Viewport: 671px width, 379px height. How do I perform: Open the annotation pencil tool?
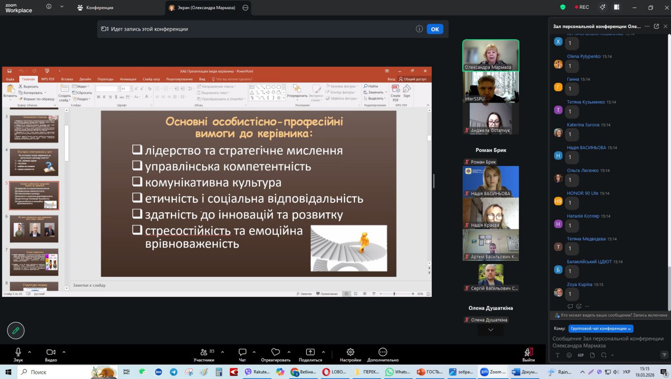coord(16,331)
